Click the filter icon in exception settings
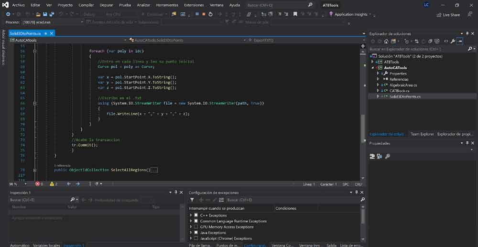Viewport: 478px width, 247px height. click(x=193, y=200)
